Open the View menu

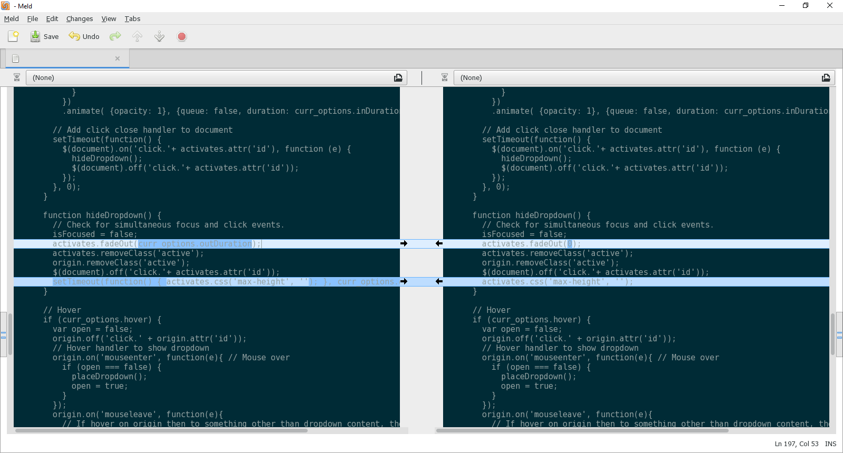point(109,18)
